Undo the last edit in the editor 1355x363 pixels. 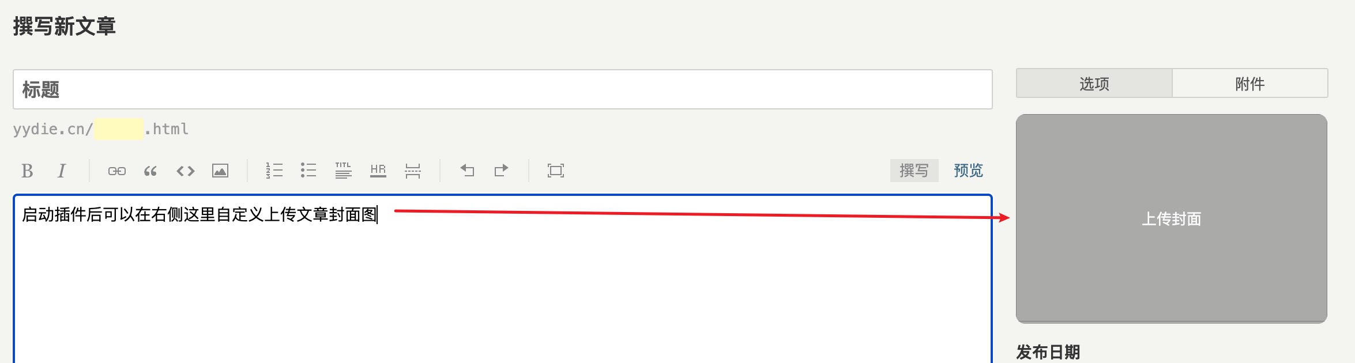point(467,171)
